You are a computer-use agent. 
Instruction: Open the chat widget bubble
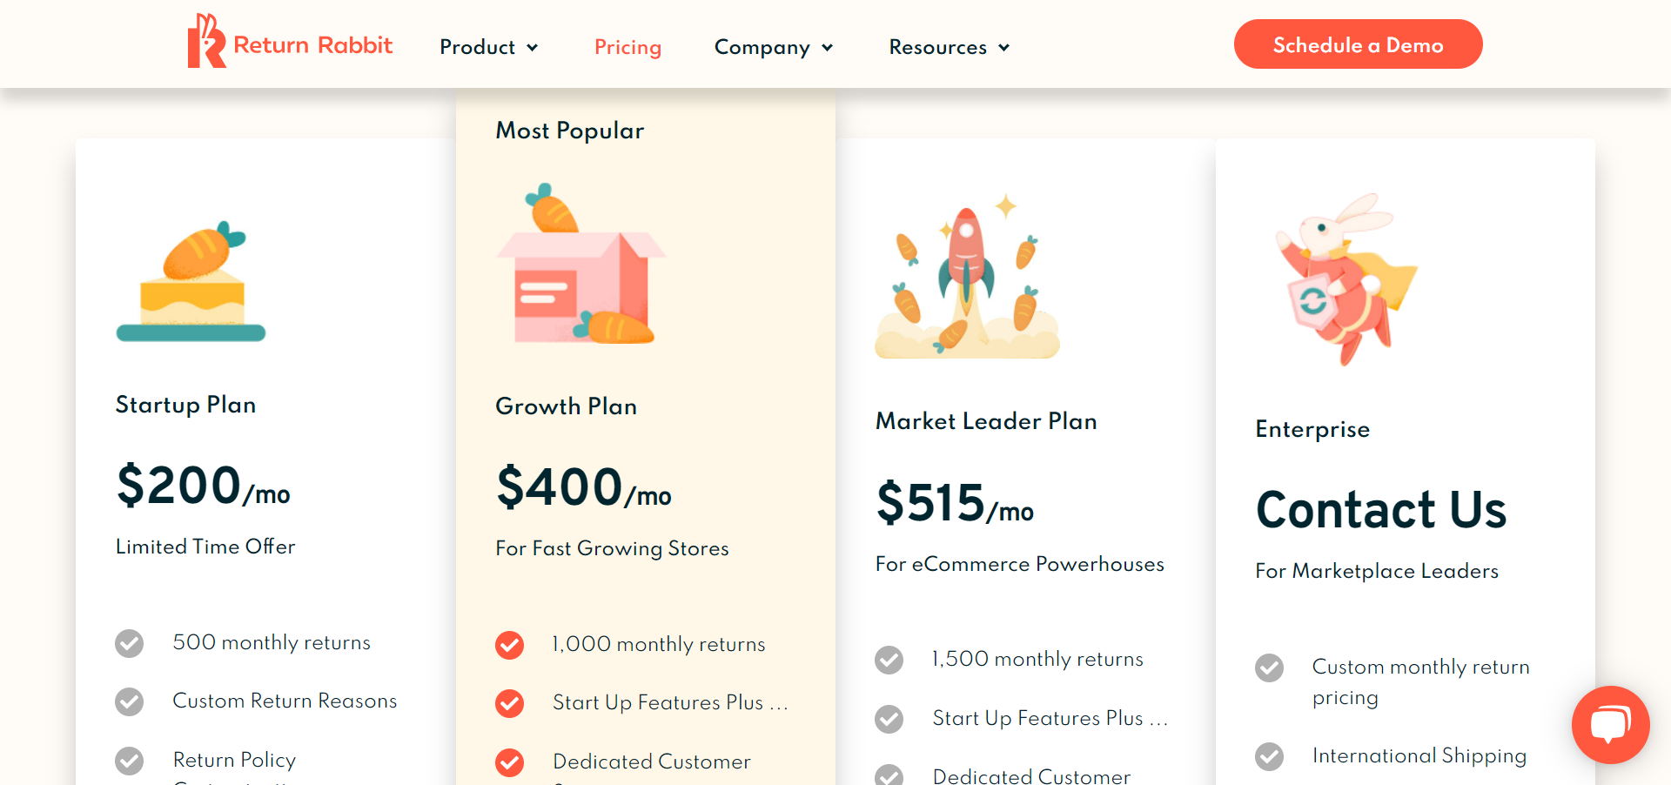pos(1610,725)
